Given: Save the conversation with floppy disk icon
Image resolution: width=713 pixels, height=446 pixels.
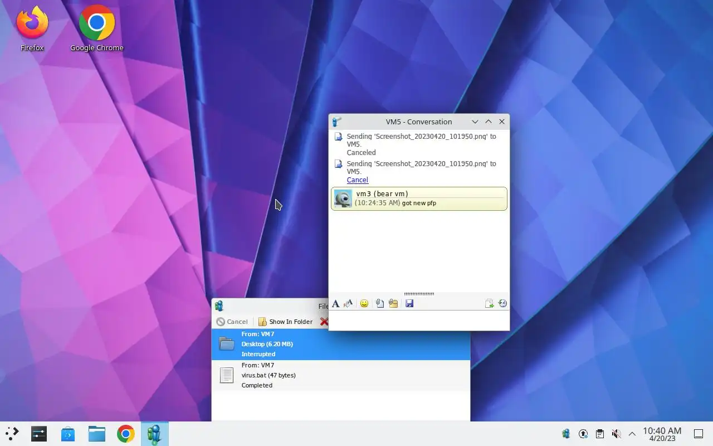Looking at the screenshot, I should point(409,304).
